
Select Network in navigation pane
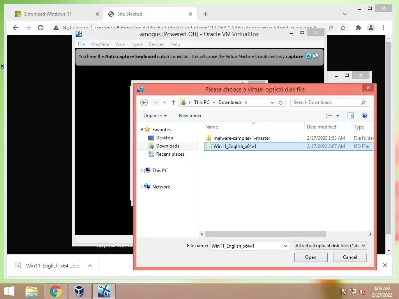coord(161,187)
